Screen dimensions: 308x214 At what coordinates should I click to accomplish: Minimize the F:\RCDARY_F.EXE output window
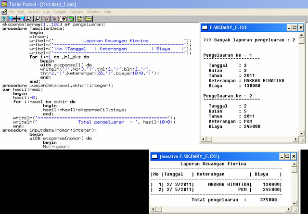(289, 27)
